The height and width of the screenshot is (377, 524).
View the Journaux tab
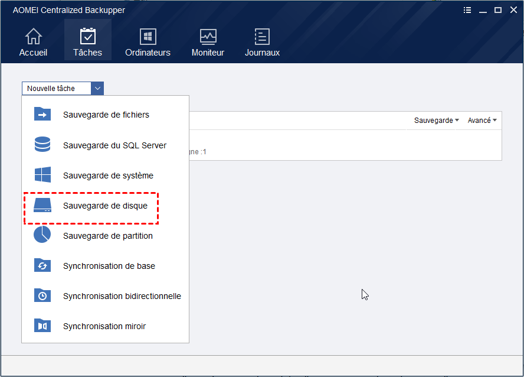point(263,41)
